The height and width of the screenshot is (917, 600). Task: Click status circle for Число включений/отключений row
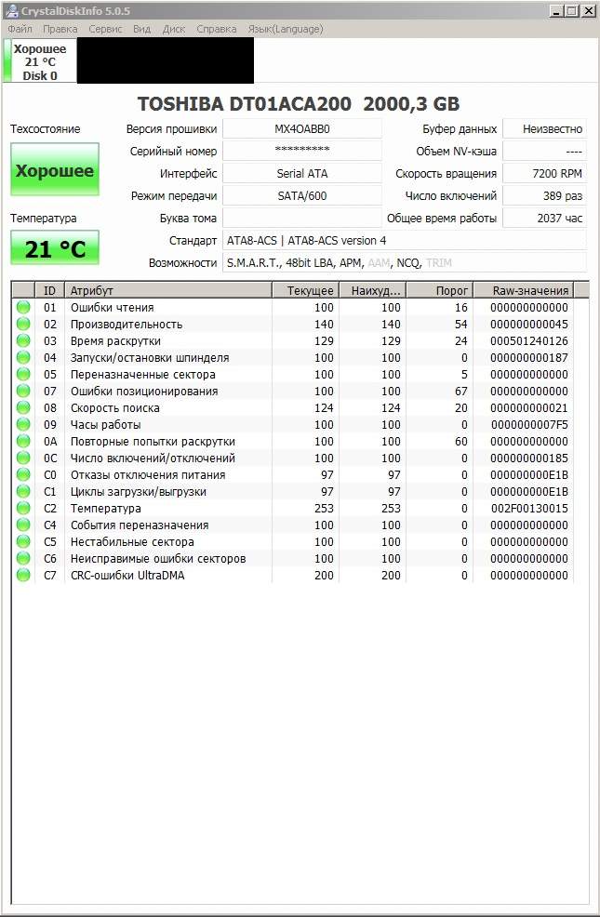point(23,458)
